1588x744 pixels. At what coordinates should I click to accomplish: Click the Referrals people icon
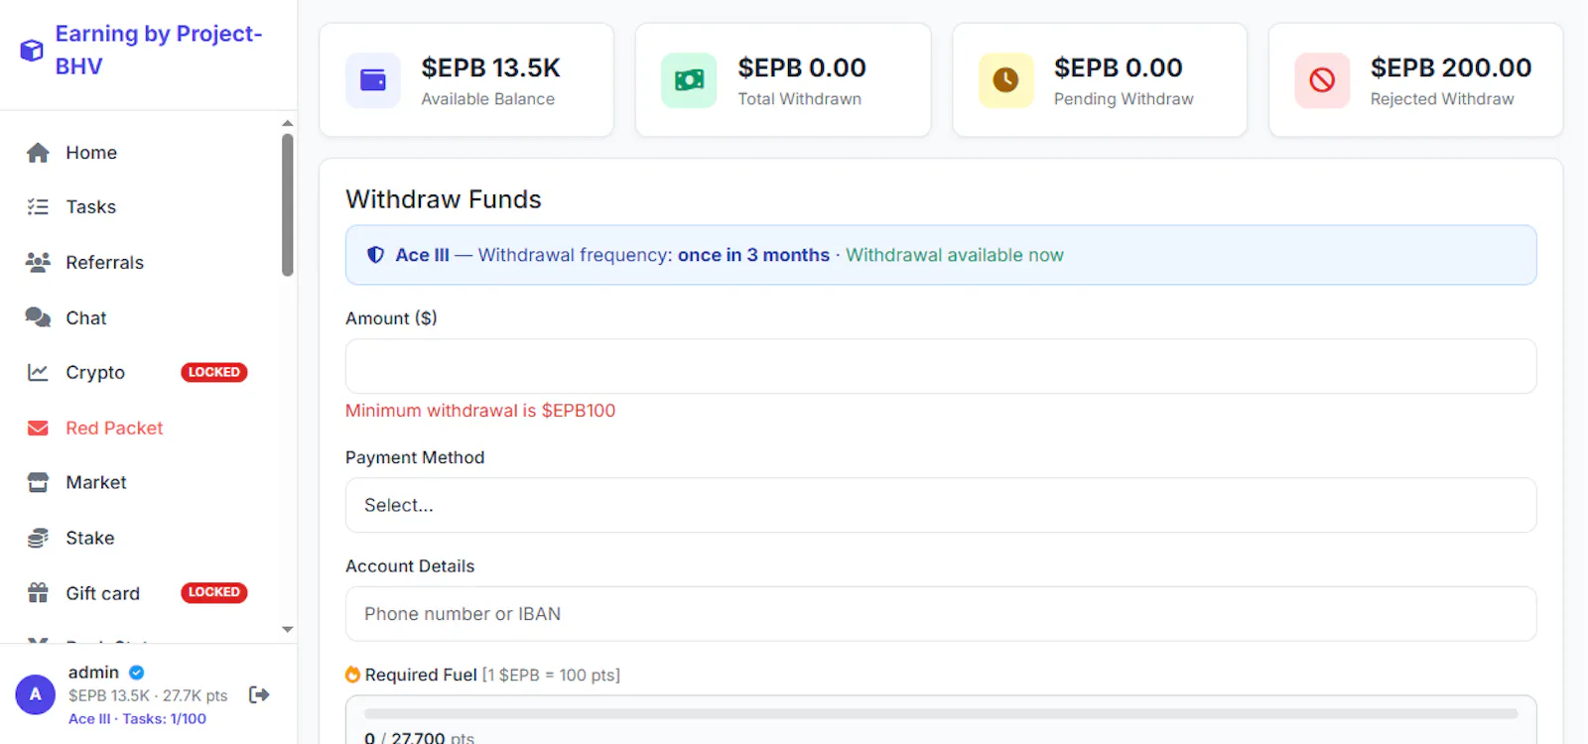click(x=38, y=262)
